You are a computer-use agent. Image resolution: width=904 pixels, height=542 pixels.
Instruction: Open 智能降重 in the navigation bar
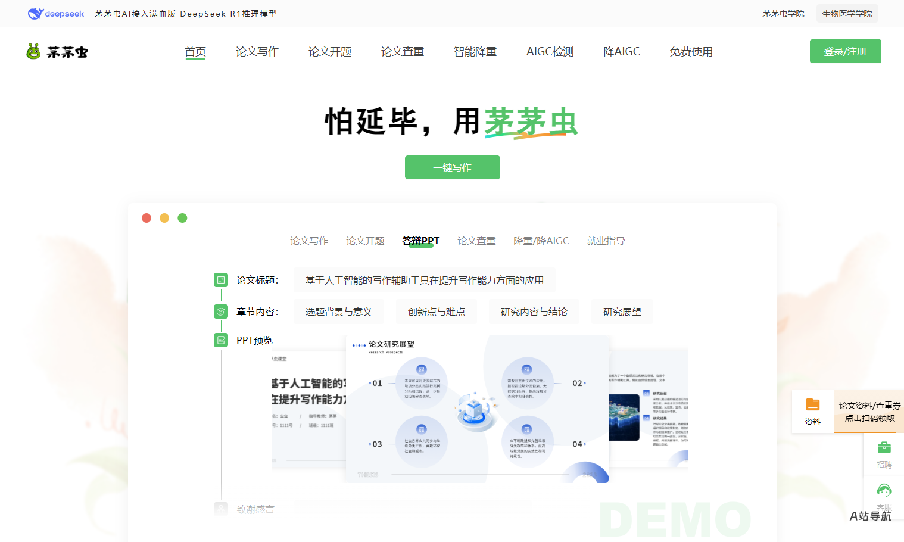pyautogui.click(x=475, y=52)
